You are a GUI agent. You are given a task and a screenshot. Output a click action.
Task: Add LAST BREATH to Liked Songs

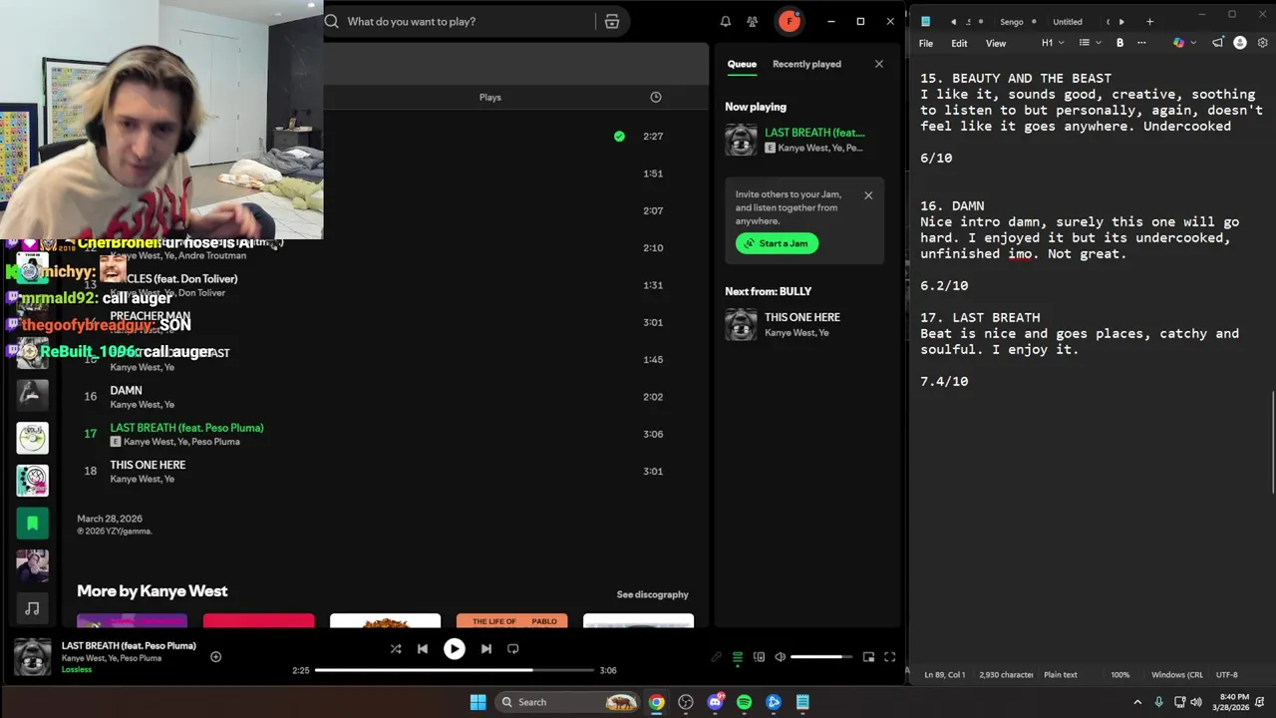click(x=215, y=656)
